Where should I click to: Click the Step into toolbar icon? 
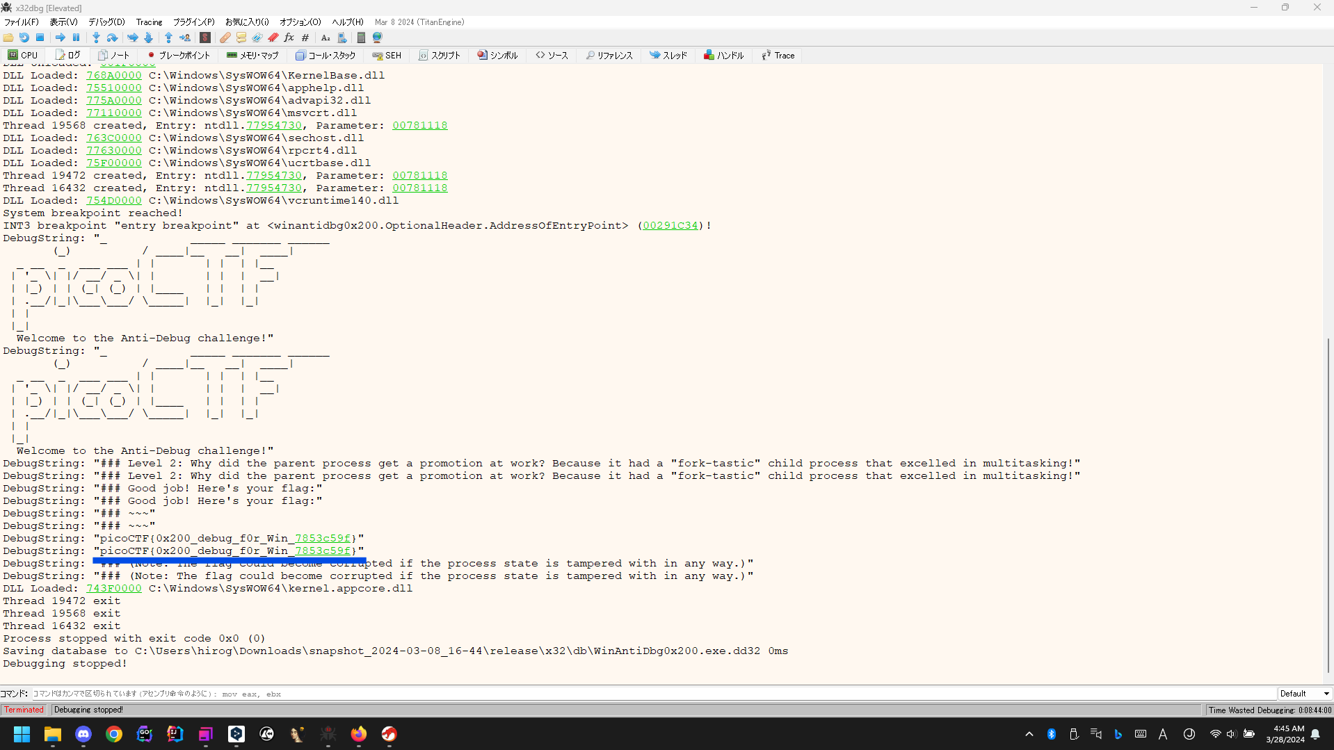pos(96,38)
